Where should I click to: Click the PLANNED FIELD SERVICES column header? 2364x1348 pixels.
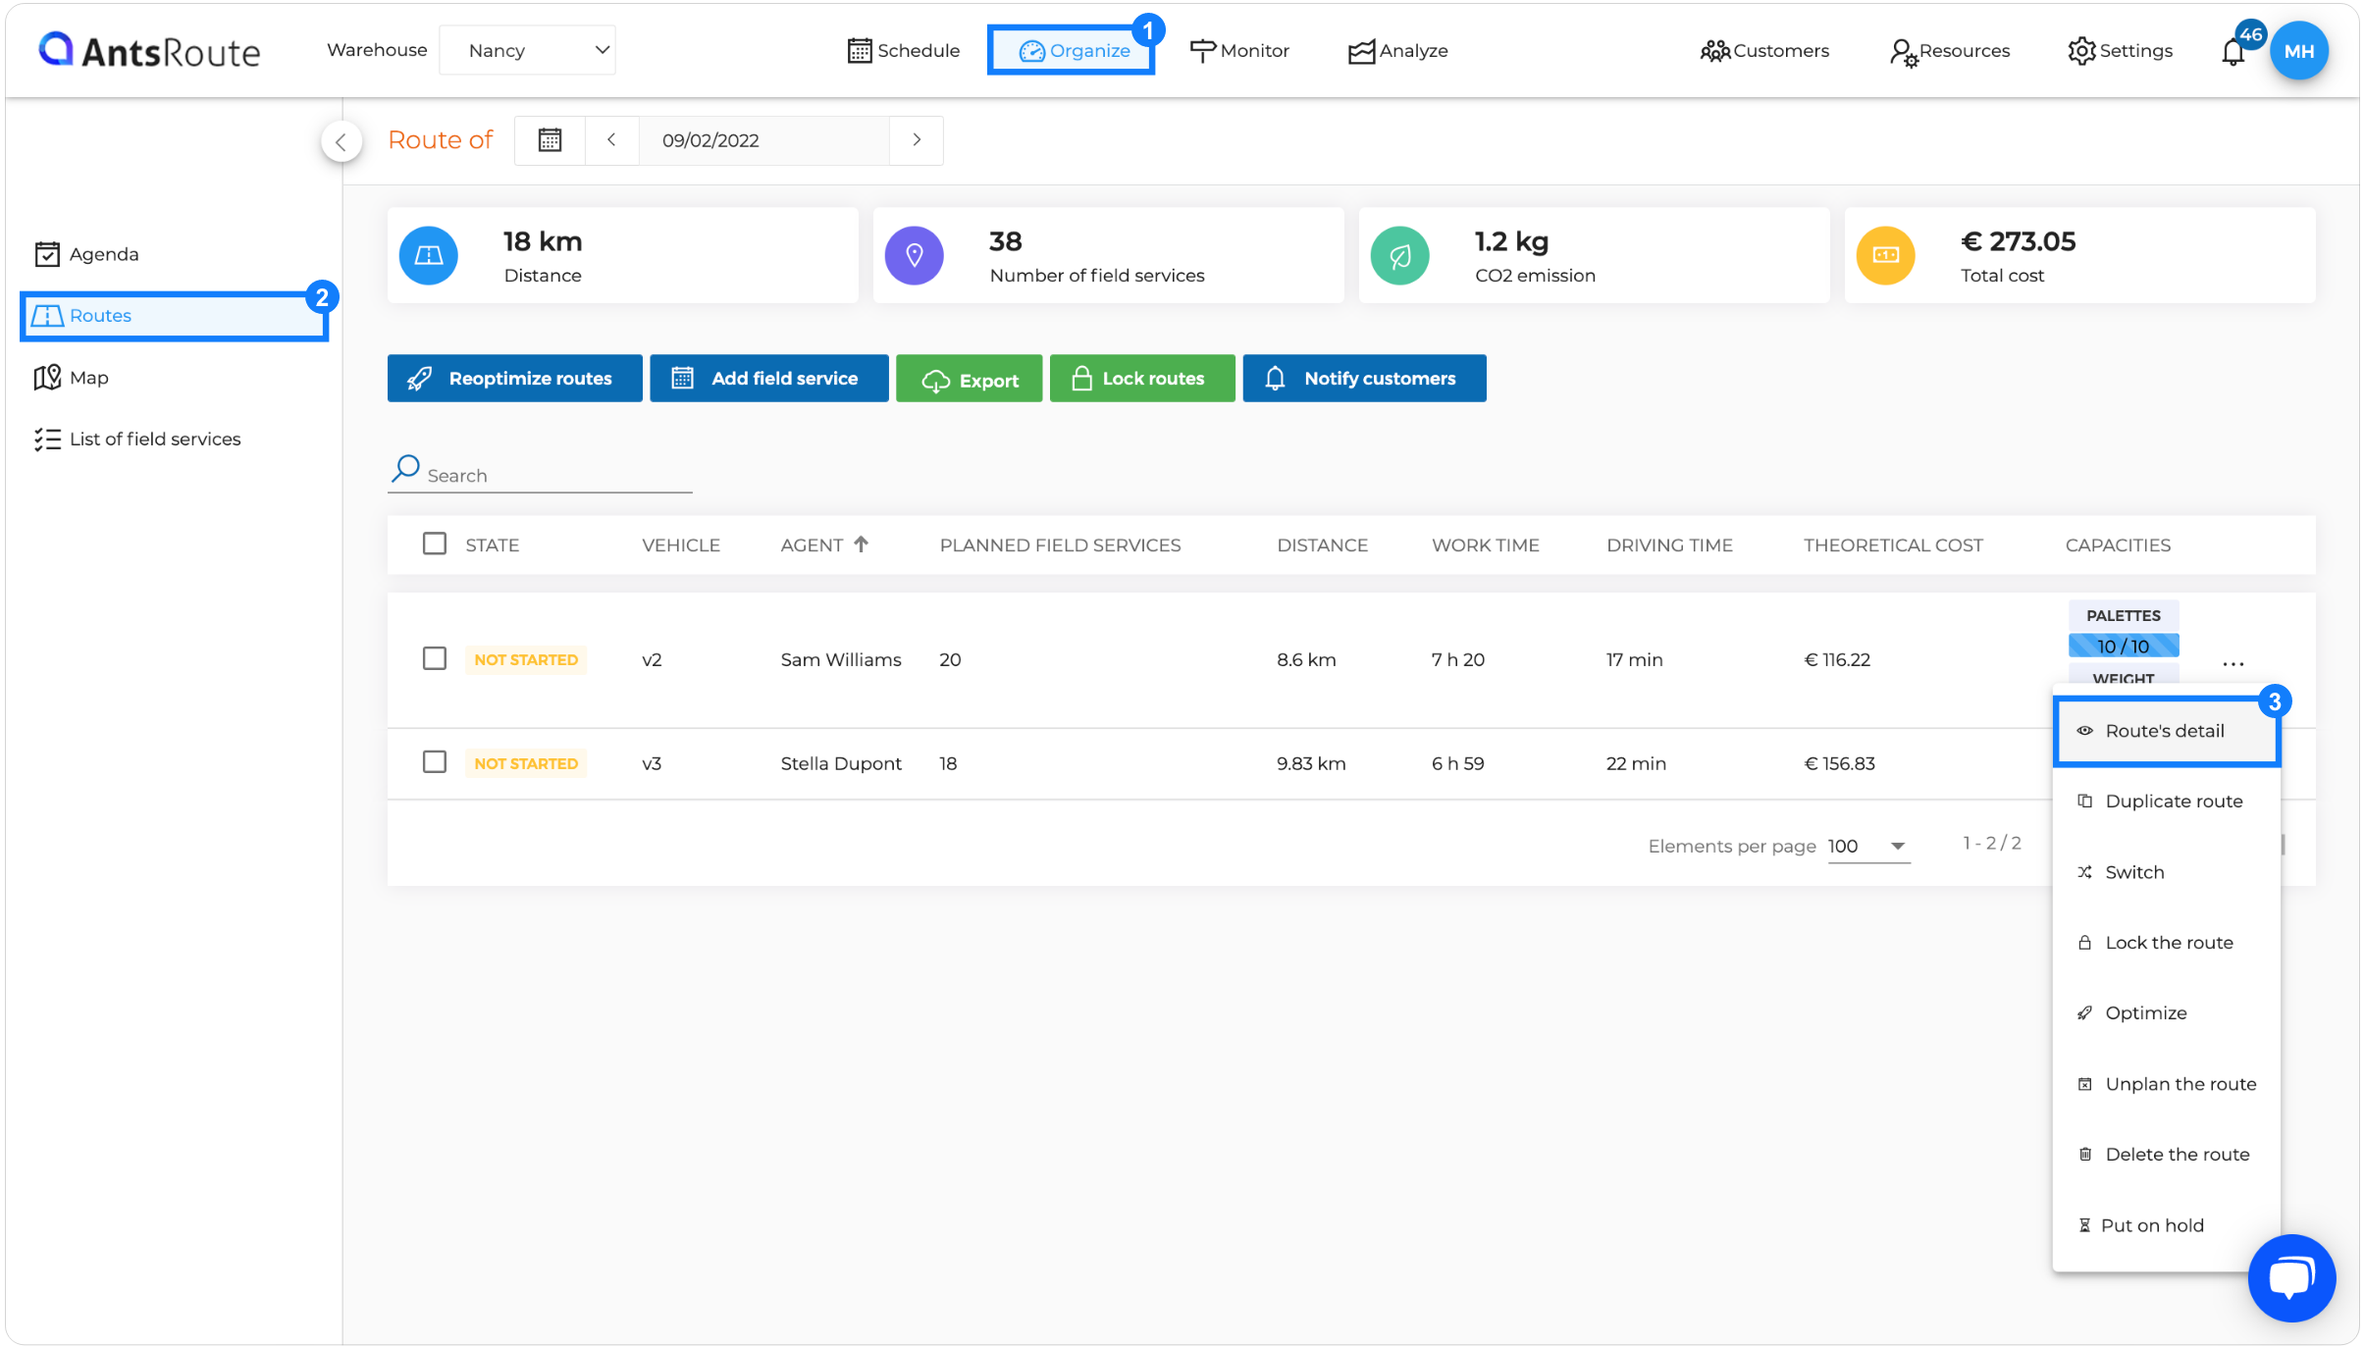point(1060,545)
